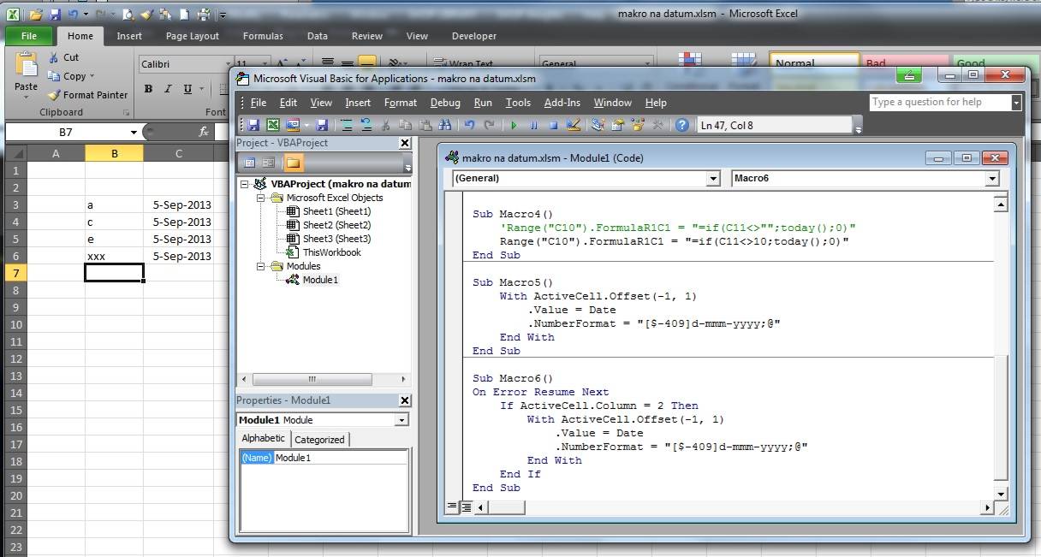Click the code window horizontal scrollbar

click(x=733, y=507)
